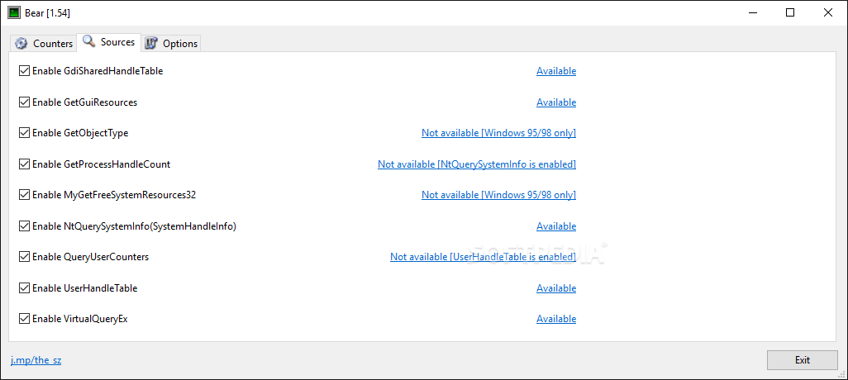This screenshot has width=848, height=380.
Task: Click the gear icon on Counters tab
Action: (21, 44)
